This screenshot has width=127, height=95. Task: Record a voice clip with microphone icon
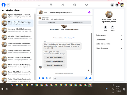point(39,78)
